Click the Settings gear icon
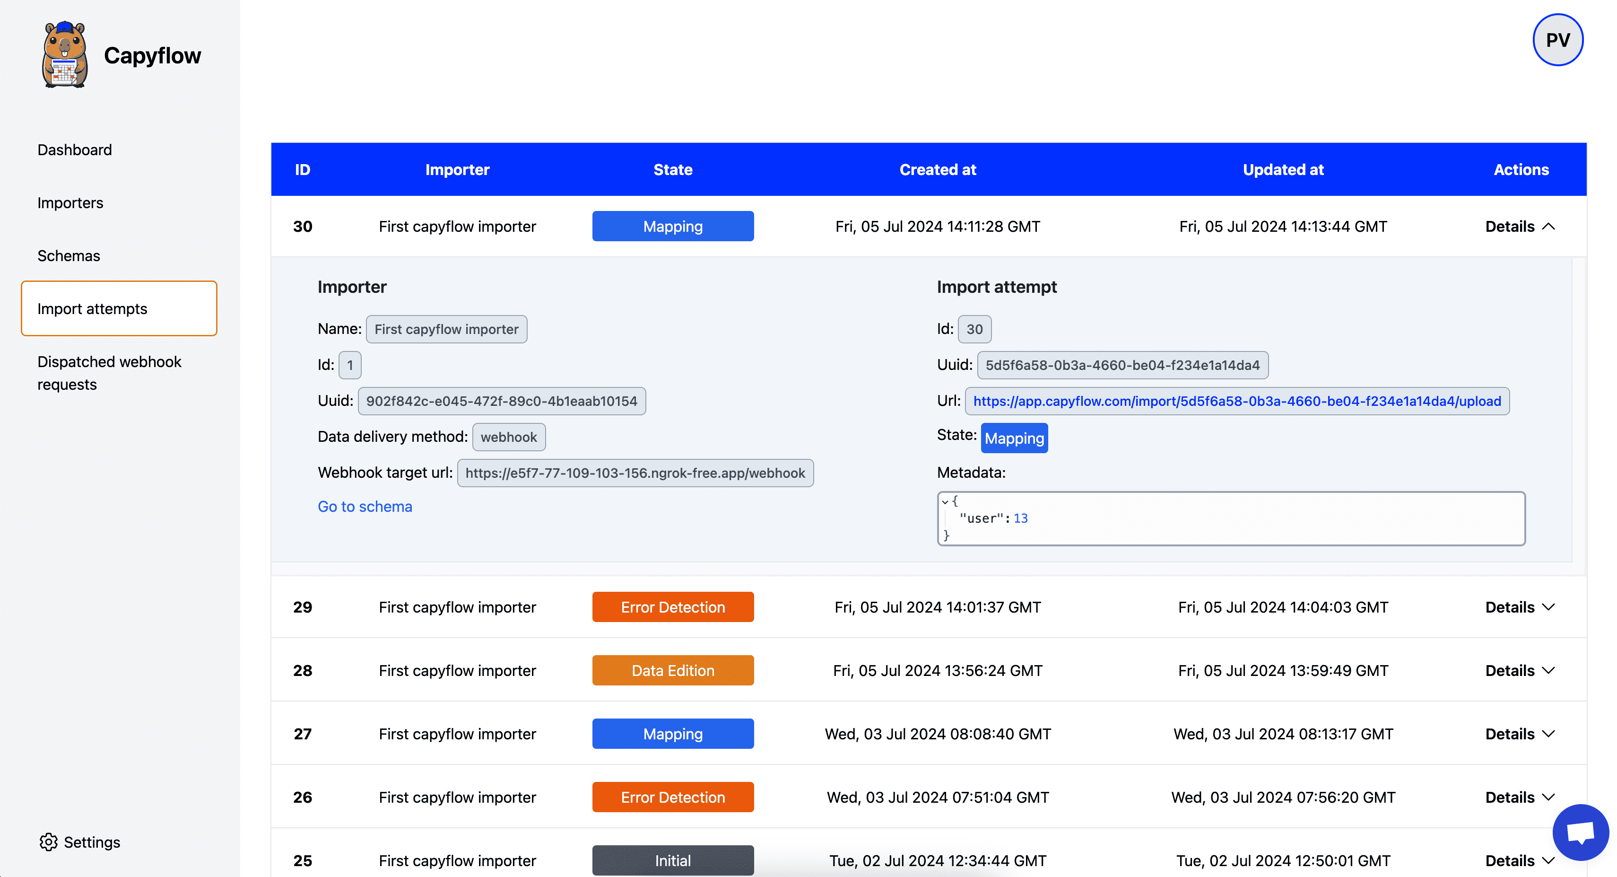 (x=48, y=842)
